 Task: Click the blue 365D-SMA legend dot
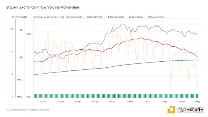click(108, 17)
